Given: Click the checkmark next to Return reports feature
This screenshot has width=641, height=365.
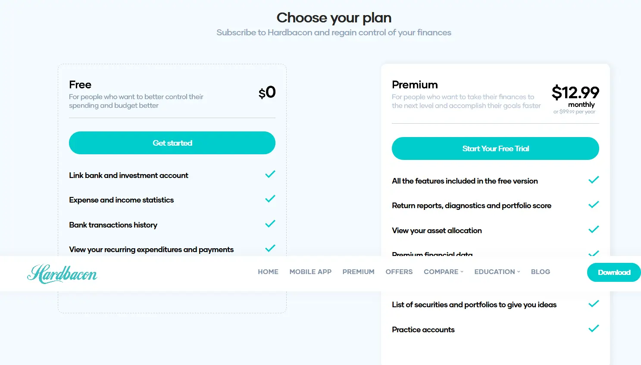Looking at the screenshot, I should (x=594, y=204).
